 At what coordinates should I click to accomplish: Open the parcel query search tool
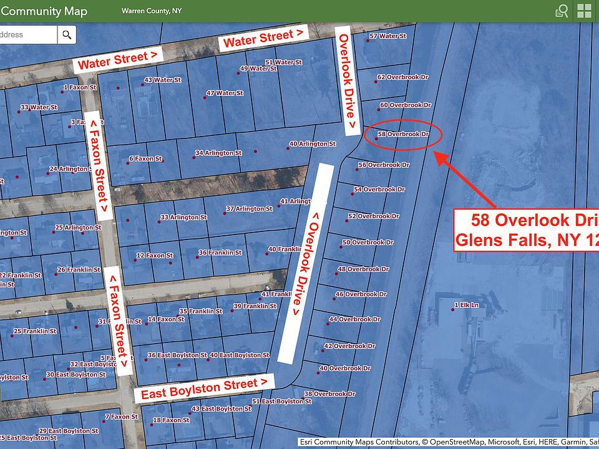pyautogui.click(x=562, y=11)
